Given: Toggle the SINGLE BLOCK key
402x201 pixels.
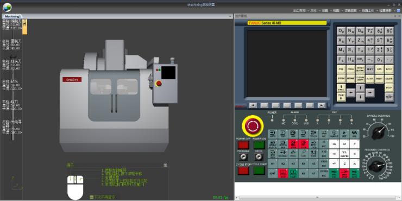Looking at the screenshot, I should (273, 144).
